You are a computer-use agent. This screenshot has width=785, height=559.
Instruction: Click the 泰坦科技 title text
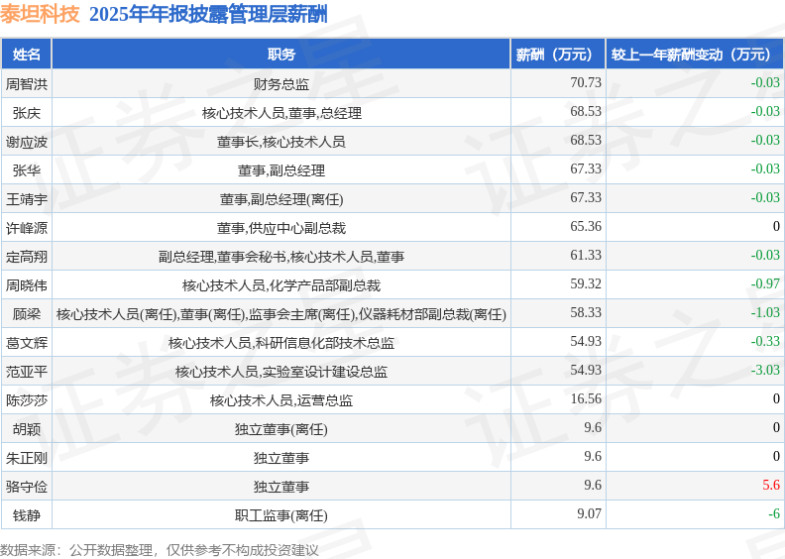coord(40,14)
